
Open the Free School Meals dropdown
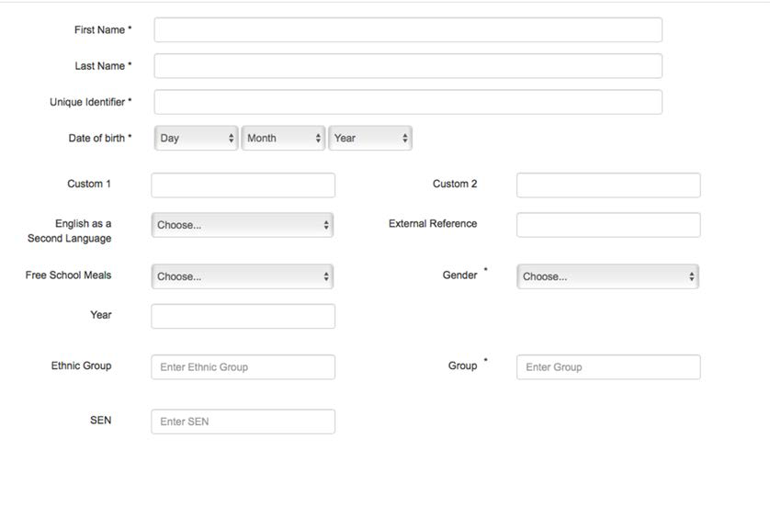tap(243, 276)
